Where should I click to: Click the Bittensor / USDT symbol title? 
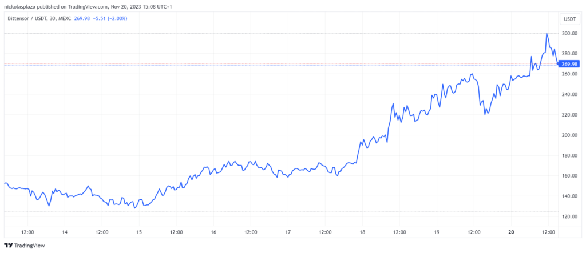point(28,18)
